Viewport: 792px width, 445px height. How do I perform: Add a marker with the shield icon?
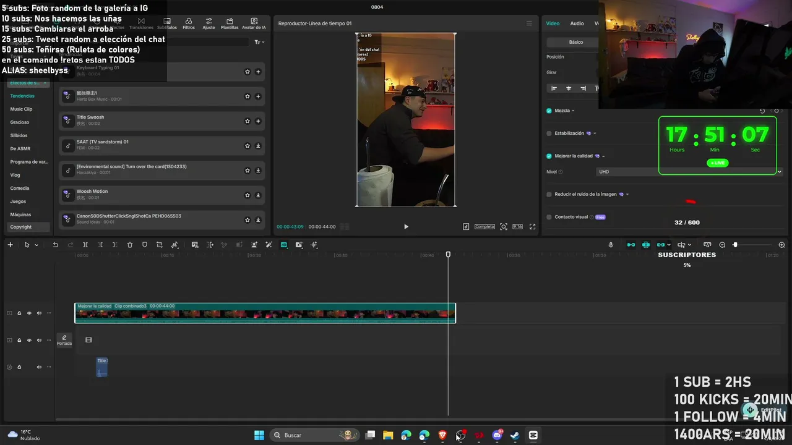(x=145, y=245)
